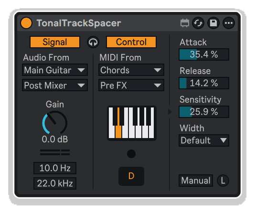255x214 pixels.
Task: Click the Release 14.2 % slider
Action: pyautogui.click(x=204, y=83)
